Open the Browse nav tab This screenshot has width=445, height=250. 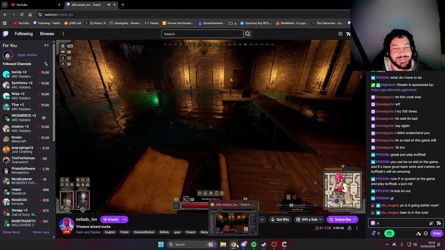tap(47, 34)
